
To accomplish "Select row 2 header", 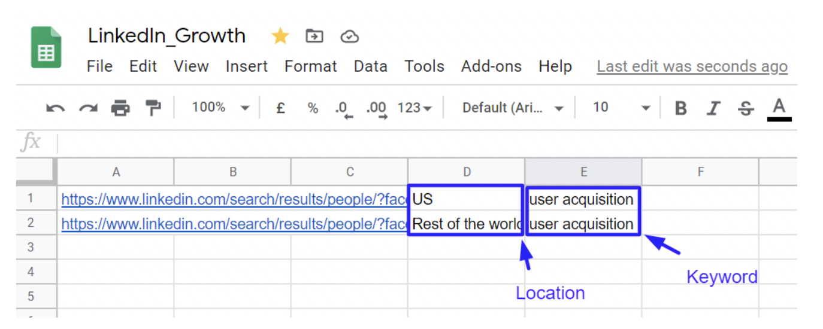I will (36, 223).
